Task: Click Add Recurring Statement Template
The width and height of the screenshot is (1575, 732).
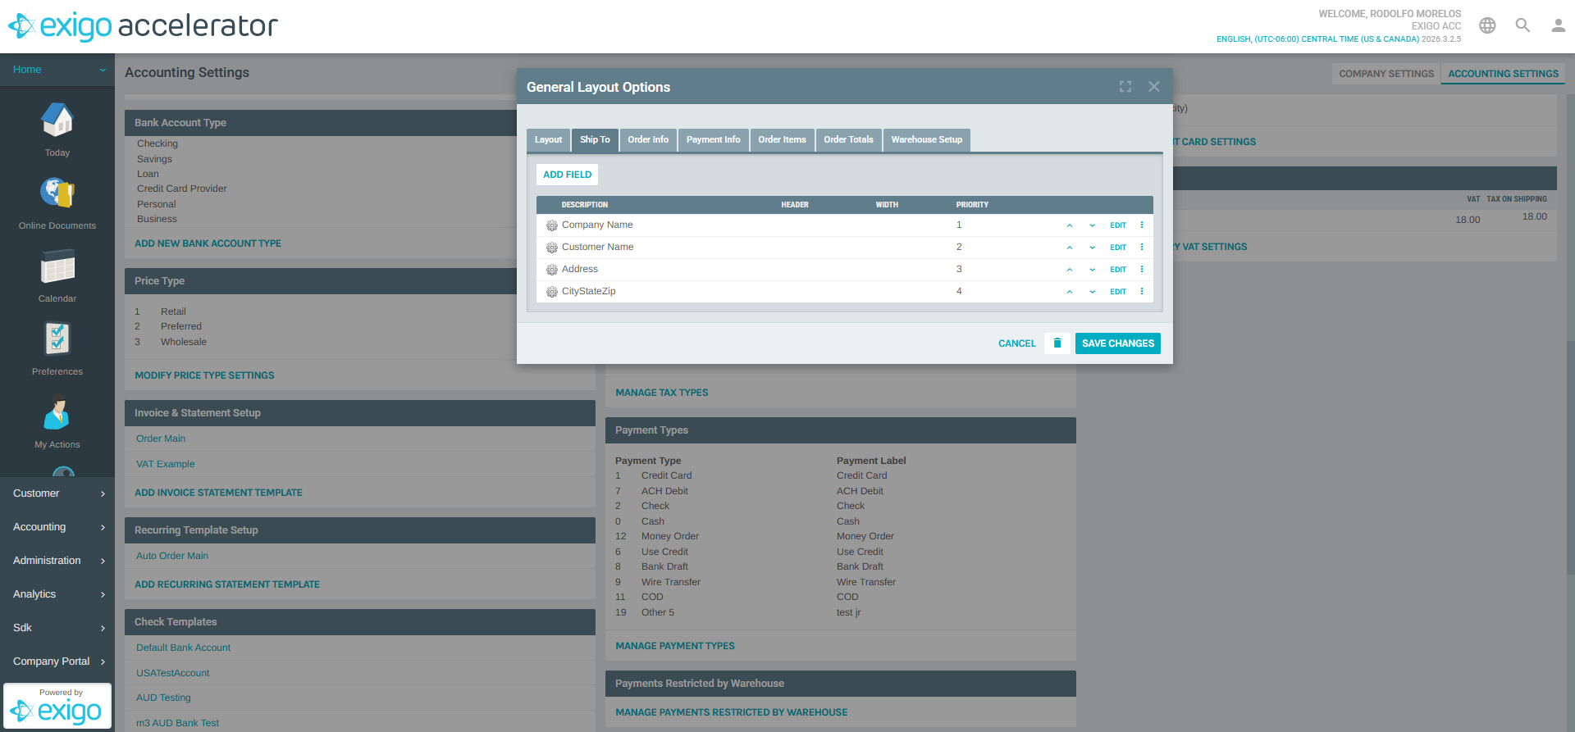Action: (227, 584)
